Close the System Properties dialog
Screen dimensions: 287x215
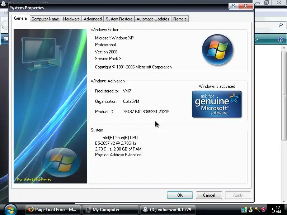pyautogui.click(x=245, y=6)
